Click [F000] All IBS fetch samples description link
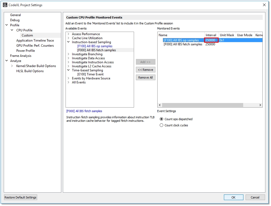 [x=84, y=111]
